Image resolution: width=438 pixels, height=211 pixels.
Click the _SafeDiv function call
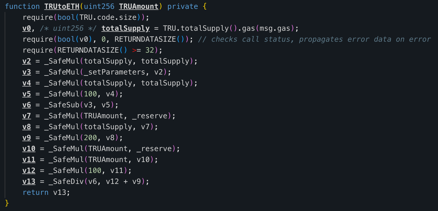(x=66, y=181)
